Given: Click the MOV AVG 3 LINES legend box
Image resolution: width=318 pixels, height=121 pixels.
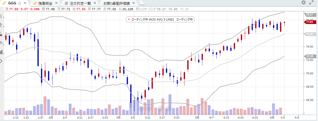Looking at the screenshot, I should coord(160,19).
